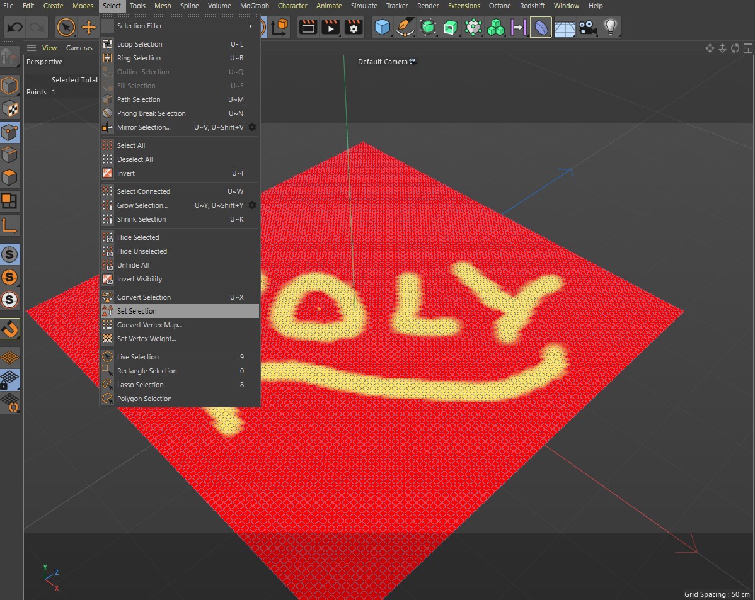Select the Live Selection tool in top toolbar
The height and width of the screenshot is (600, 755).
pos(66,27)
